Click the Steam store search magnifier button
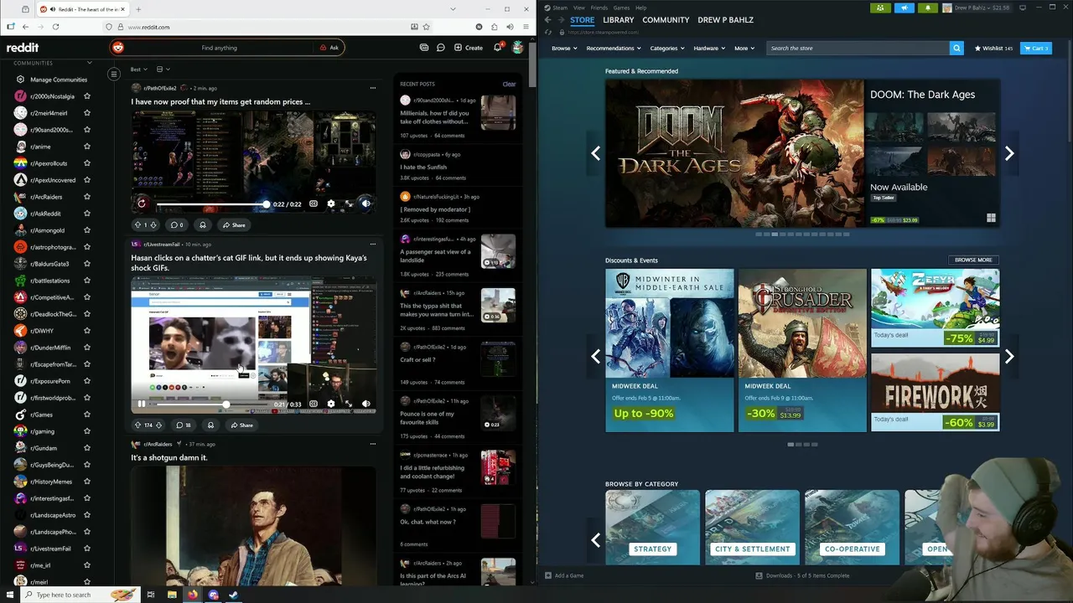This screenshot has width=1073, height=603. click(956, 49)
